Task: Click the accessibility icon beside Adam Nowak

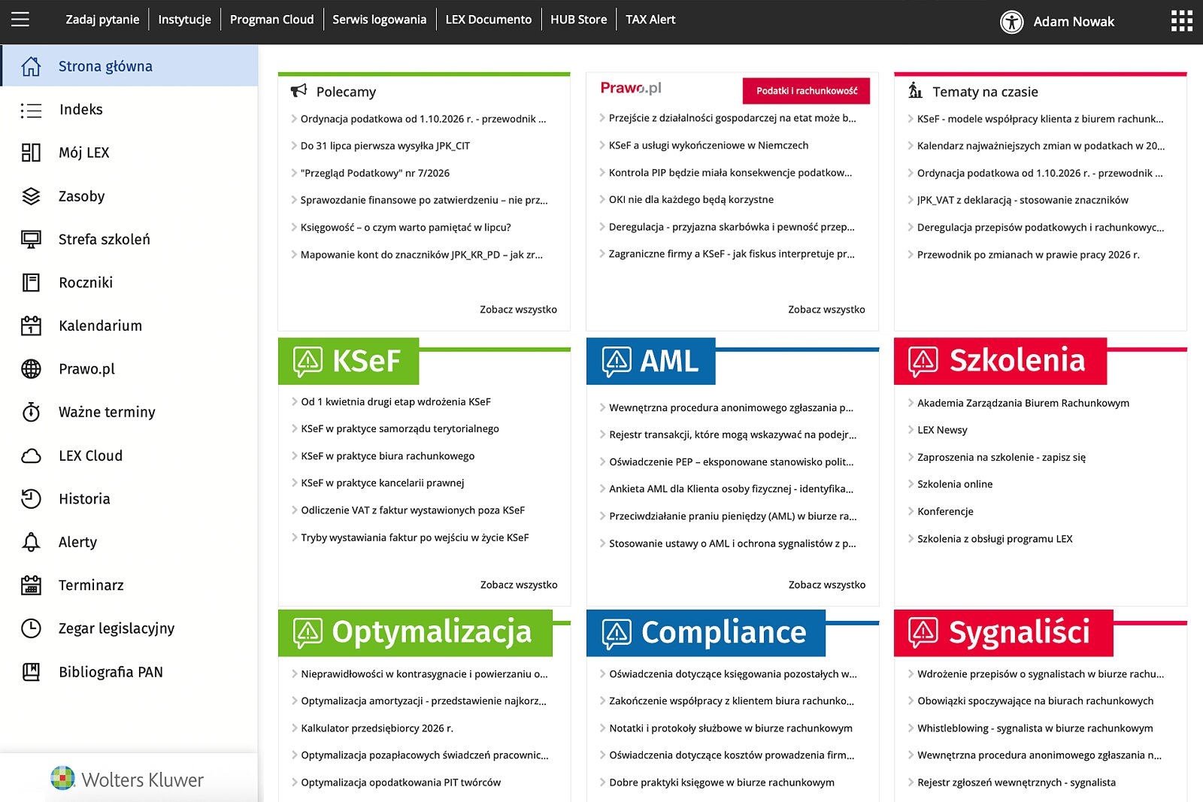Action: point(1011,22)
